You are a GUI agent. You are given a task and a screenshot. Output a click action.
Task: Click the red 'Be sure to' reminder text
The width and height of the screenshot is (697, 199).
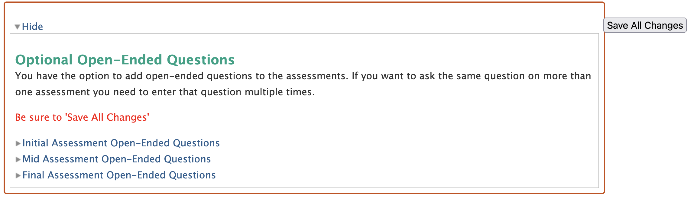pyautogui.click(x=38, y=117)
